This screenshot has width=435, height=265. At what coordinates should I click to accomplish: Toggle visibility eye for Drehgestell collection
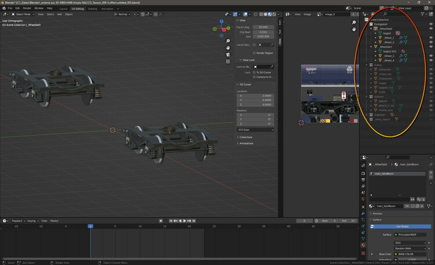431,24
